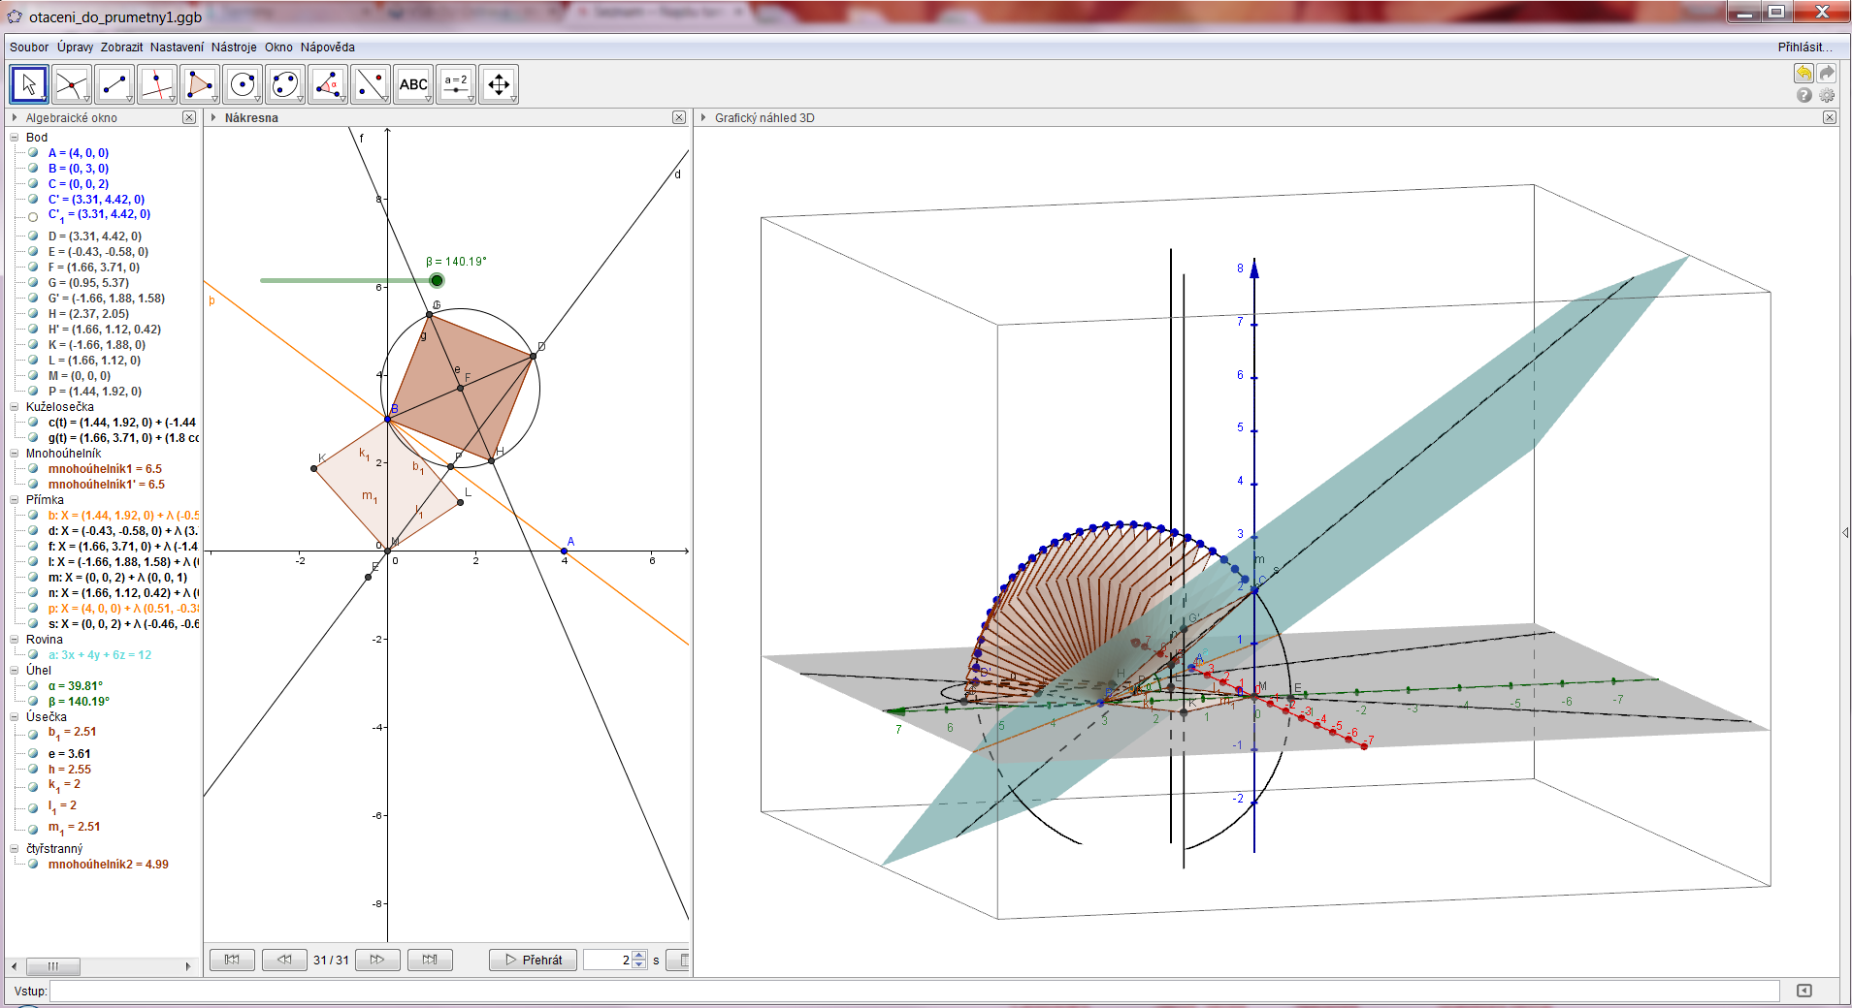Close the Algebraické okno panel
This screenshot has height=1008, width=1852.
[x=189, y=117]
